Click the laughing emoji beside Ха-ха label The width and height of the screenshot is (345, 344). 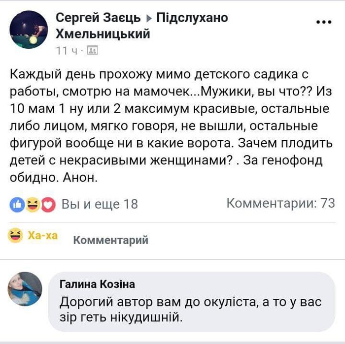click(16, 236)
